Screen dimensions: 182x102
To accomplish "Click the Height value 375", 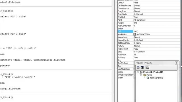I will pyautogui.click(x=135, y=23).
